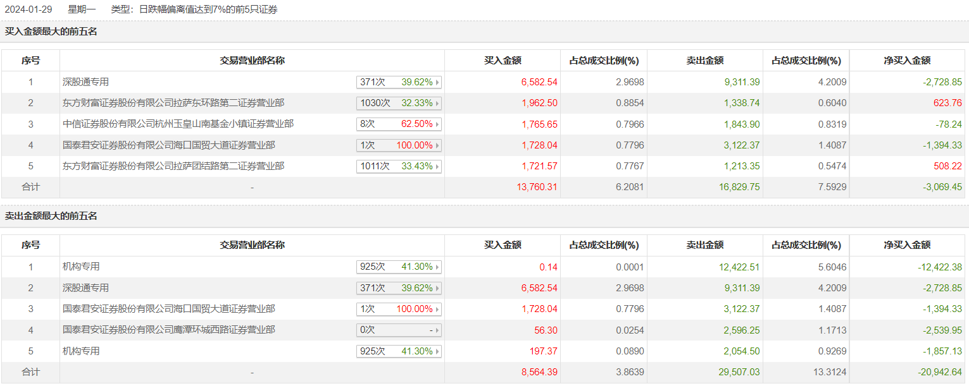Click the 623.76 net buy amount
The width and height of the screenshot is (969, 386).
click(x=947, y=103)
